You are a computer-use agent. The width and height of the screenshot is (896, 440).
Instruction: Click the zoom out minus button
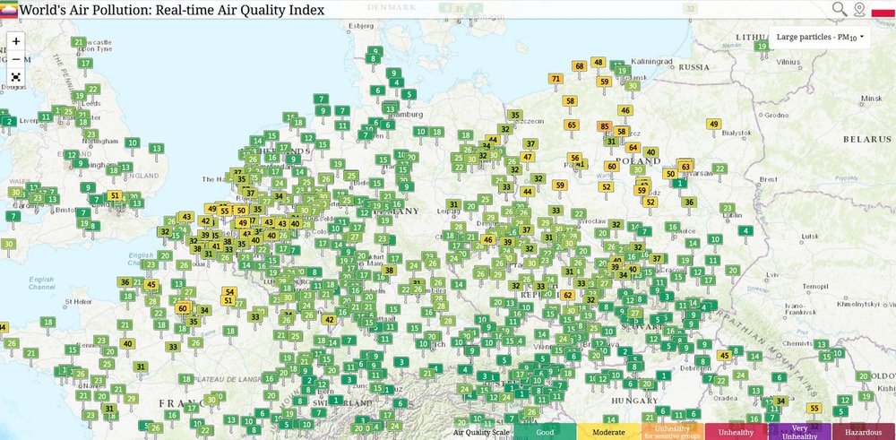(16, 59)
